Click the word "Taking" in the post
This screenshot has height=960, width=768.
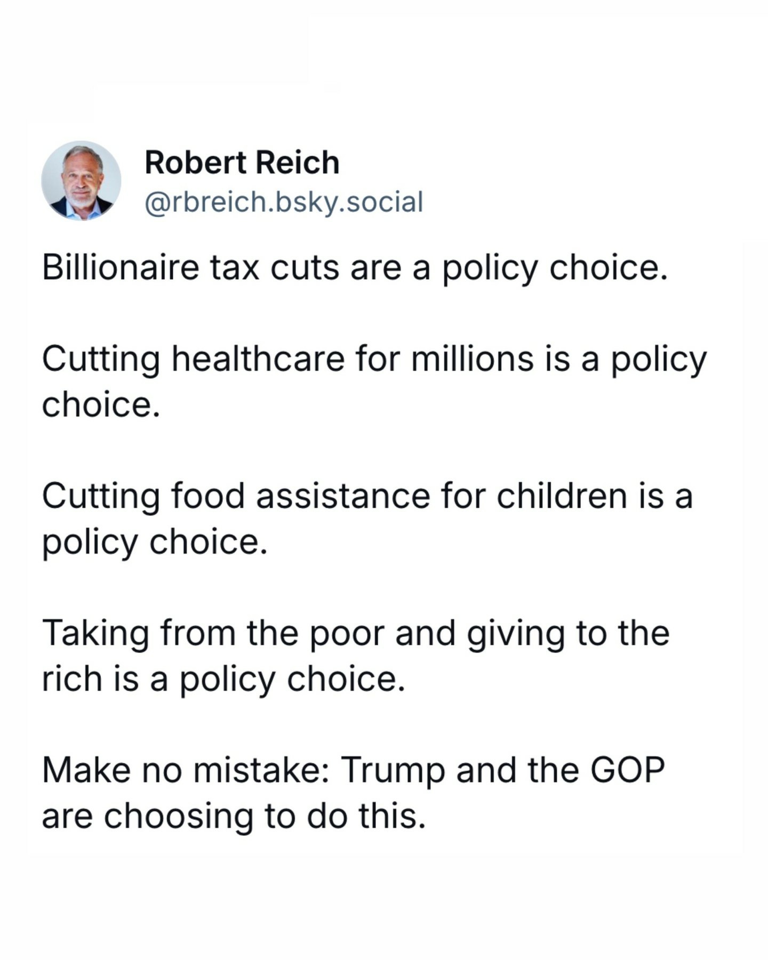click(95, 633)
